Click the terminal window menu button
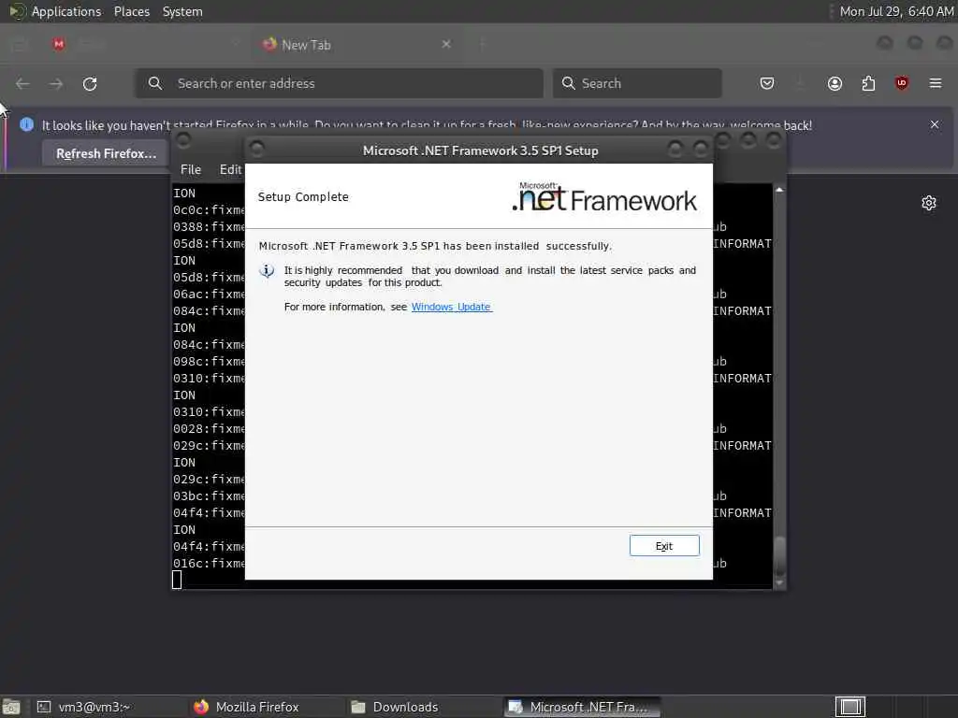This screenshot has height=718, width=958. pyautogui.click(x=183, y=141)
